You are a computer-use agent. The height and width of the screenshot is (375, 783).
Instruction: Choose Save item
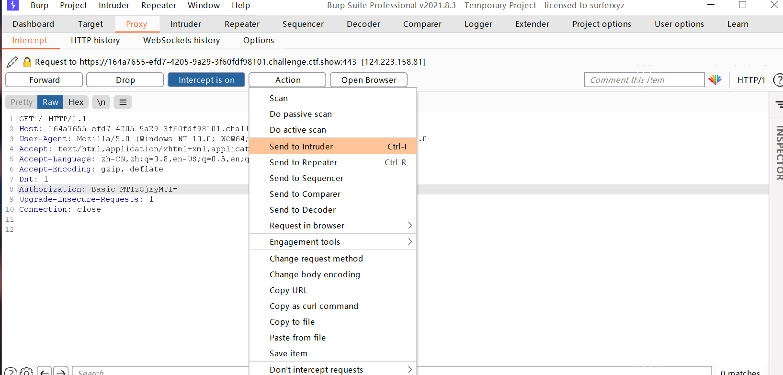coord(333,353)
